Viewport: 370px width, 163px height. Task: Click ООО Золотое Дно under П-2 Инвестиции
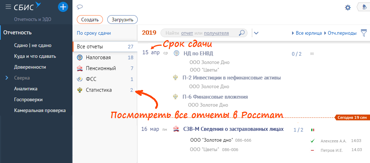[x=209, y=86]
